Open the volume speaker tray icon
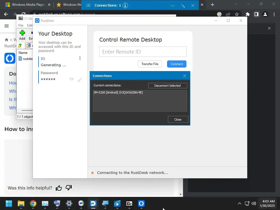280x210 pixels. click(x=254, y=203)
